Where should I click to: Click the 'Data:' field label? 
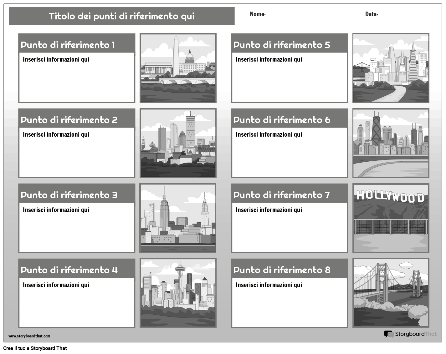point(372,14)
